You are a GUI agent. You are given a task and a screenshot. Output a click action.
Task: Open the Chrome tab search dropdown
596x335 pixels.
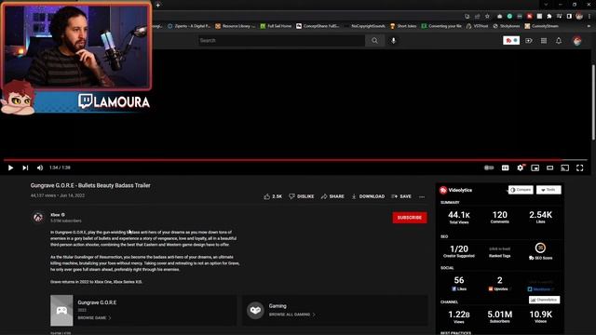[x=546, y=5]
